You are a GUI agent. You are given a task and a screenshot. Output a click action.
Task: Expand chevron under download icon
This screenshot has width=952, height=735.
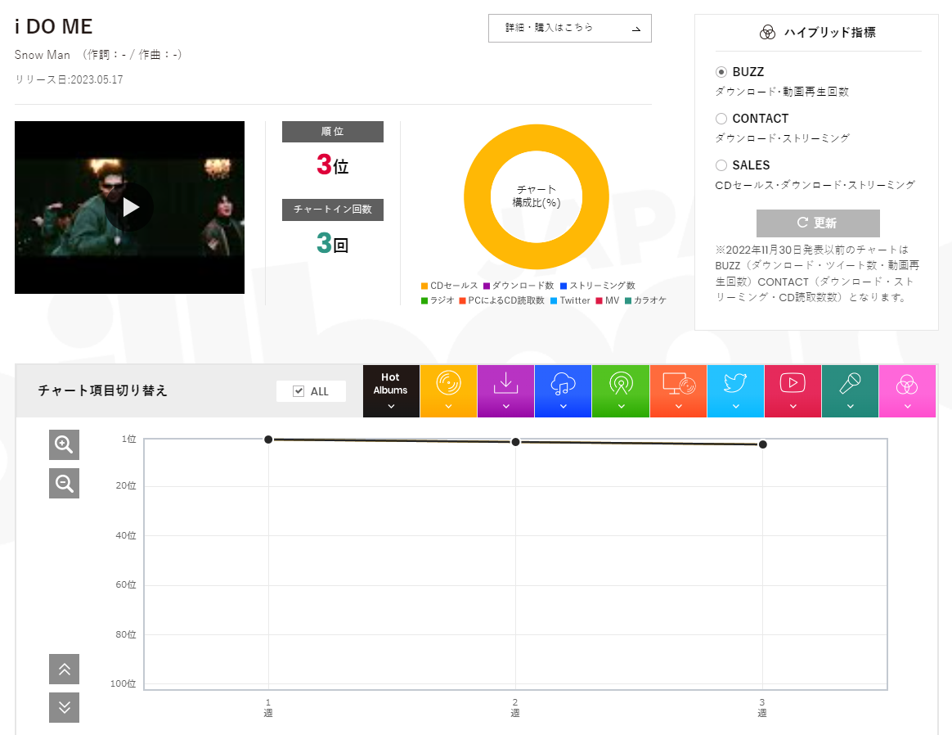[505, 406]
